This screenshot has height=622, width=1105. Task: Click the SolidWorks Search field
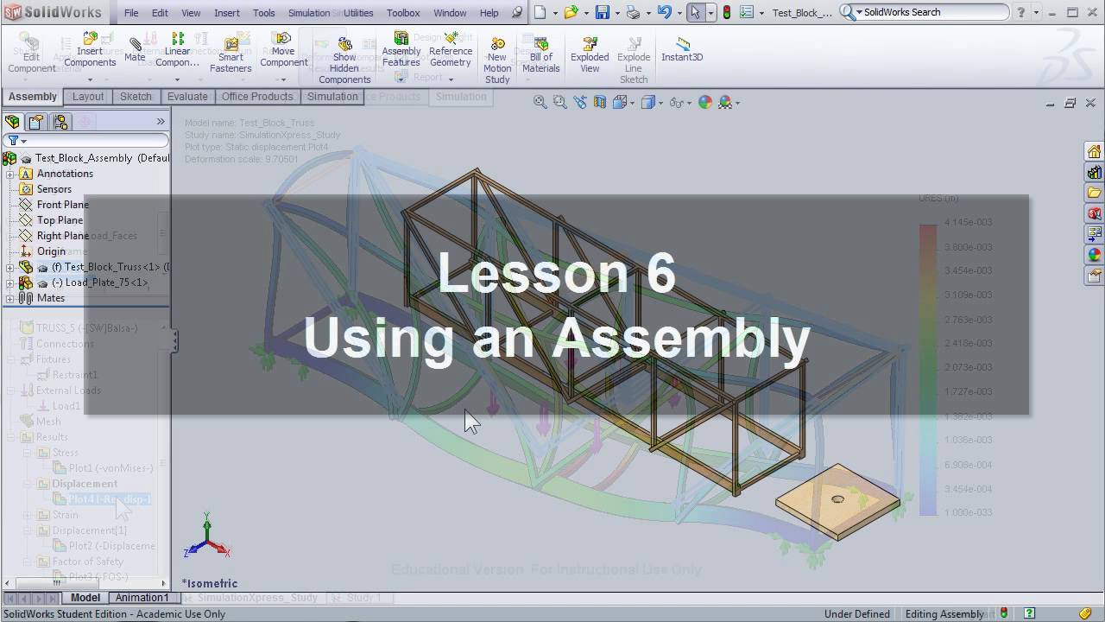coord(924,12)
